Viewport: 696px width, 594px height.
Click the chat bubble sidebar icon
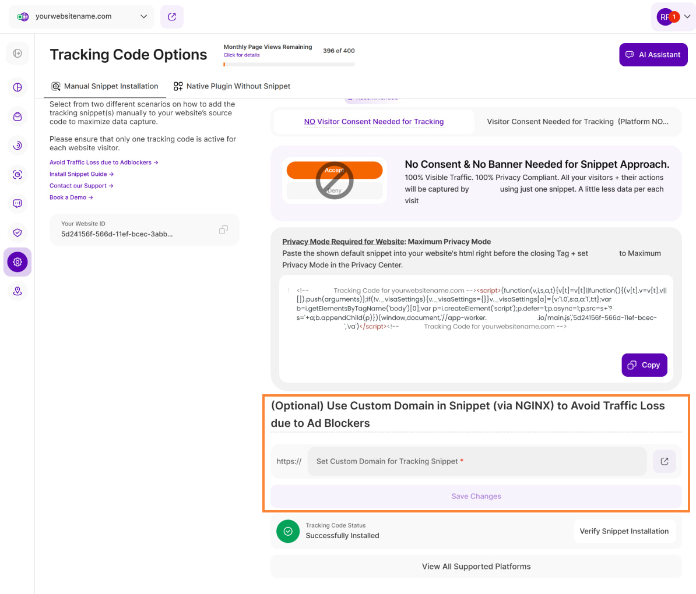(x=17, y=204)
